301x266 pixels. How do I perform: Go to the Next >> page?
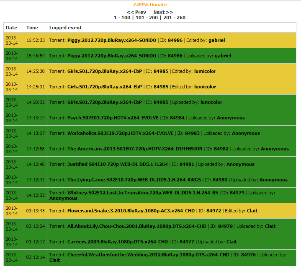tap(163, 12)
